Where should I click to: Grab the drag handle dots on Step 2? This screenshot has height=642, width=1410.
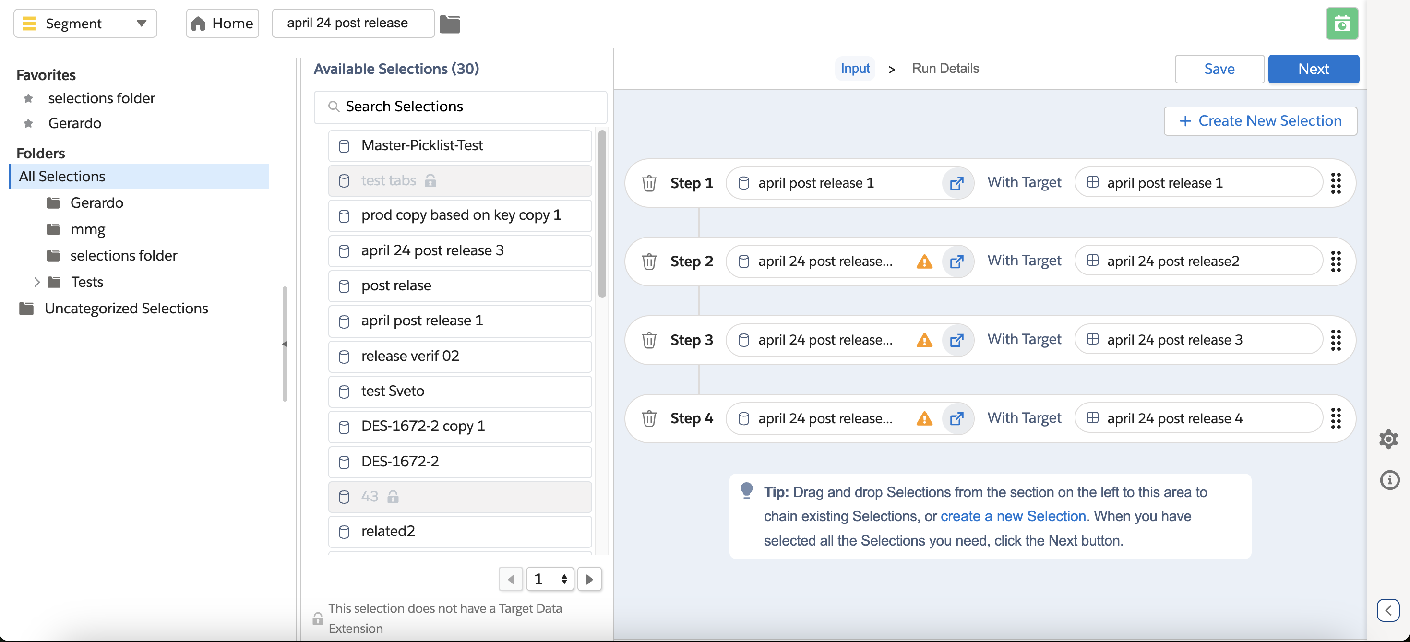[x=1336, y=261]
